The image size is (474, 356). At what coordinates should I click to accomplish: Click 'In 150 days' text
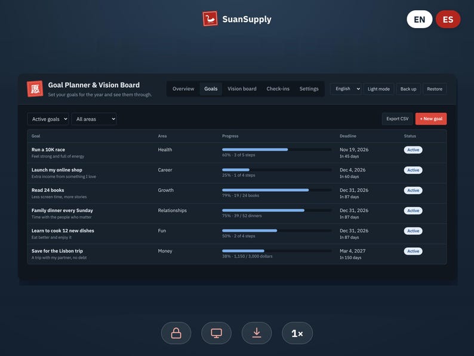tap(350, 257)
